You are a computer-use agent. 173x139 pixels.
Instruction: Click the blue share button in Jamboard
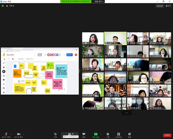70,55
